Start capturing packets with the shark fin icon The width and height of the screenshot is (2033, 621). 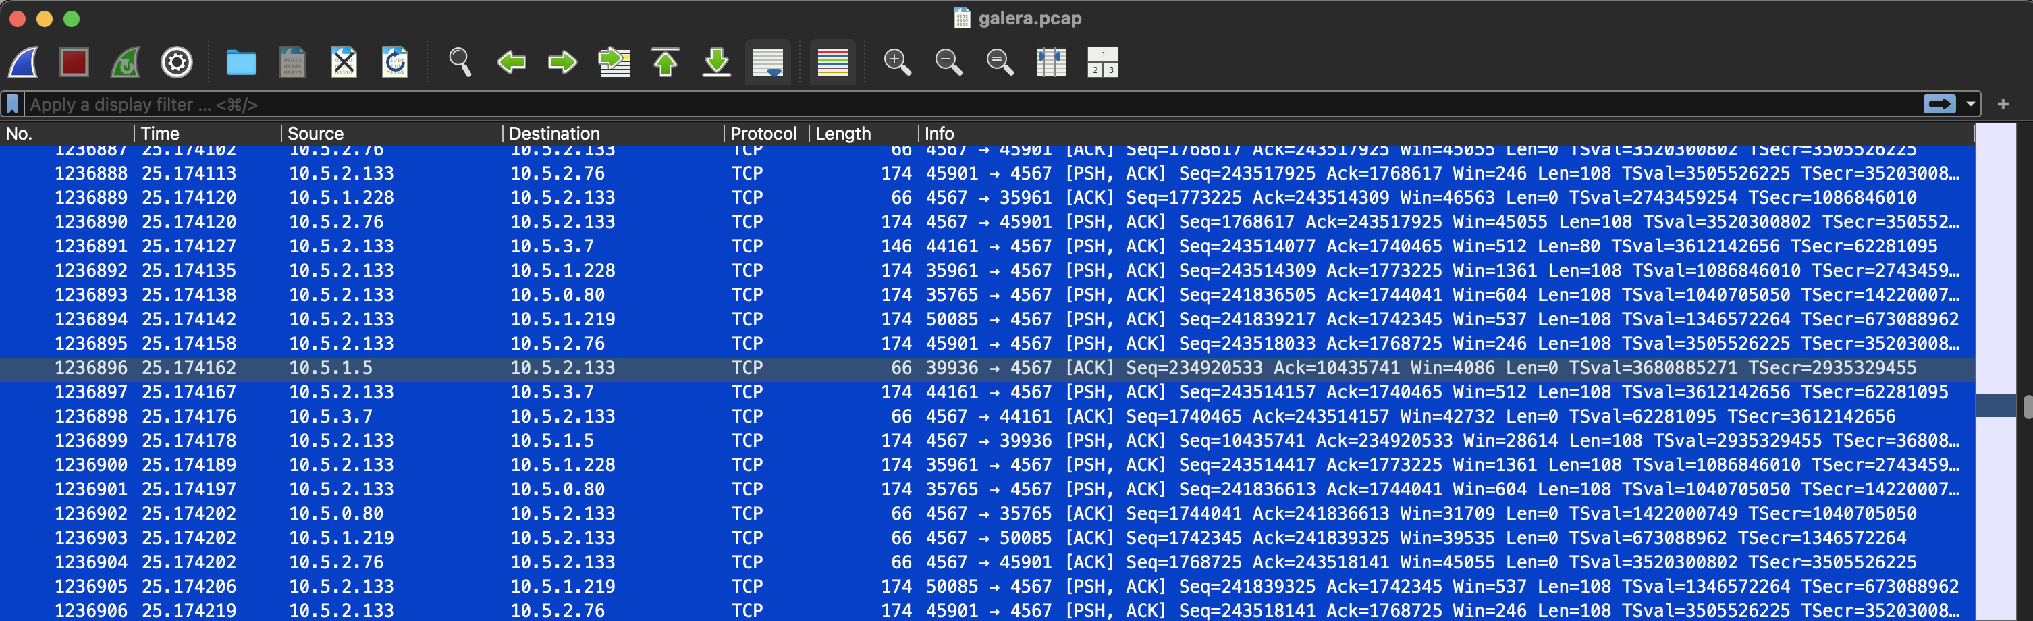point(22,63)
